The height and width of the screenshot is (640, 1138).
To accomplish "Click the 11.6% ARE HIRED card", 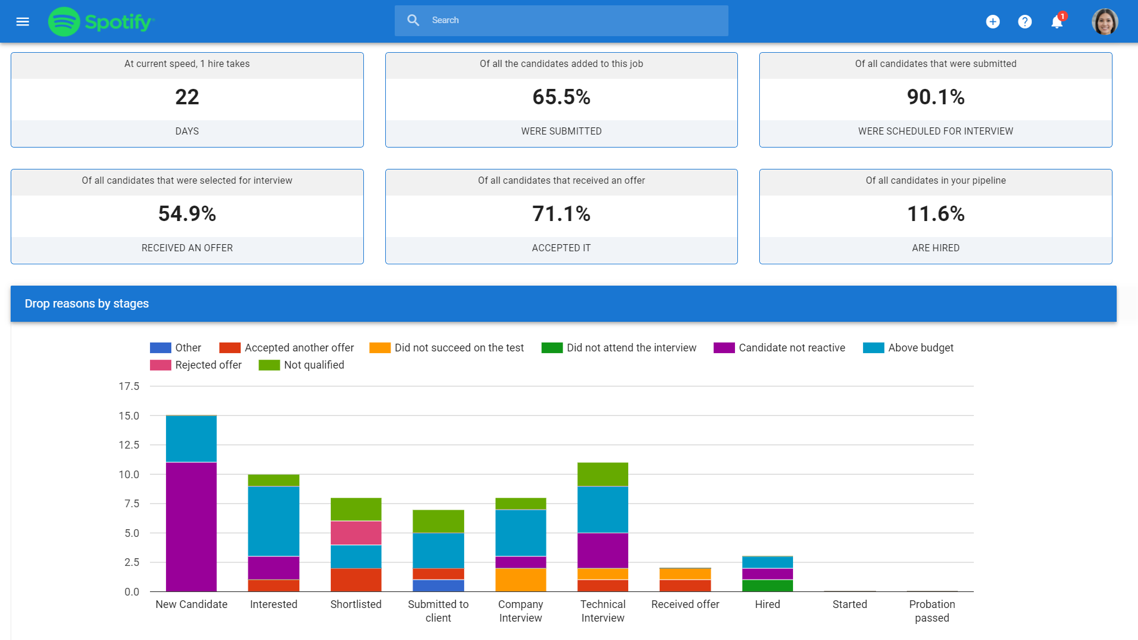I will click(935, 216).
